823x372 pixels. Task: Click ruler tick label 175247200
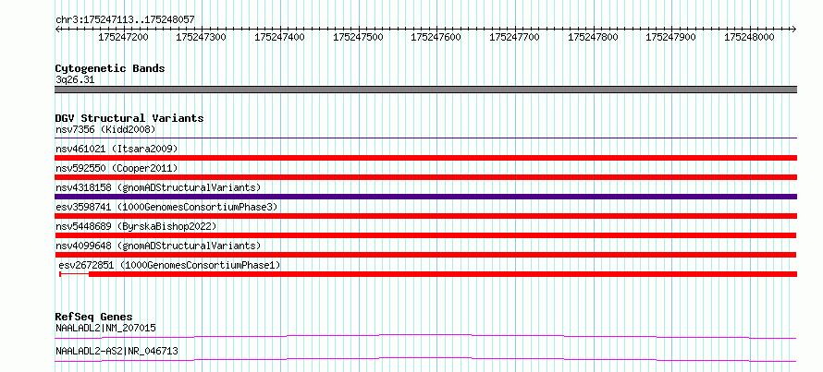tap(123, 37)
